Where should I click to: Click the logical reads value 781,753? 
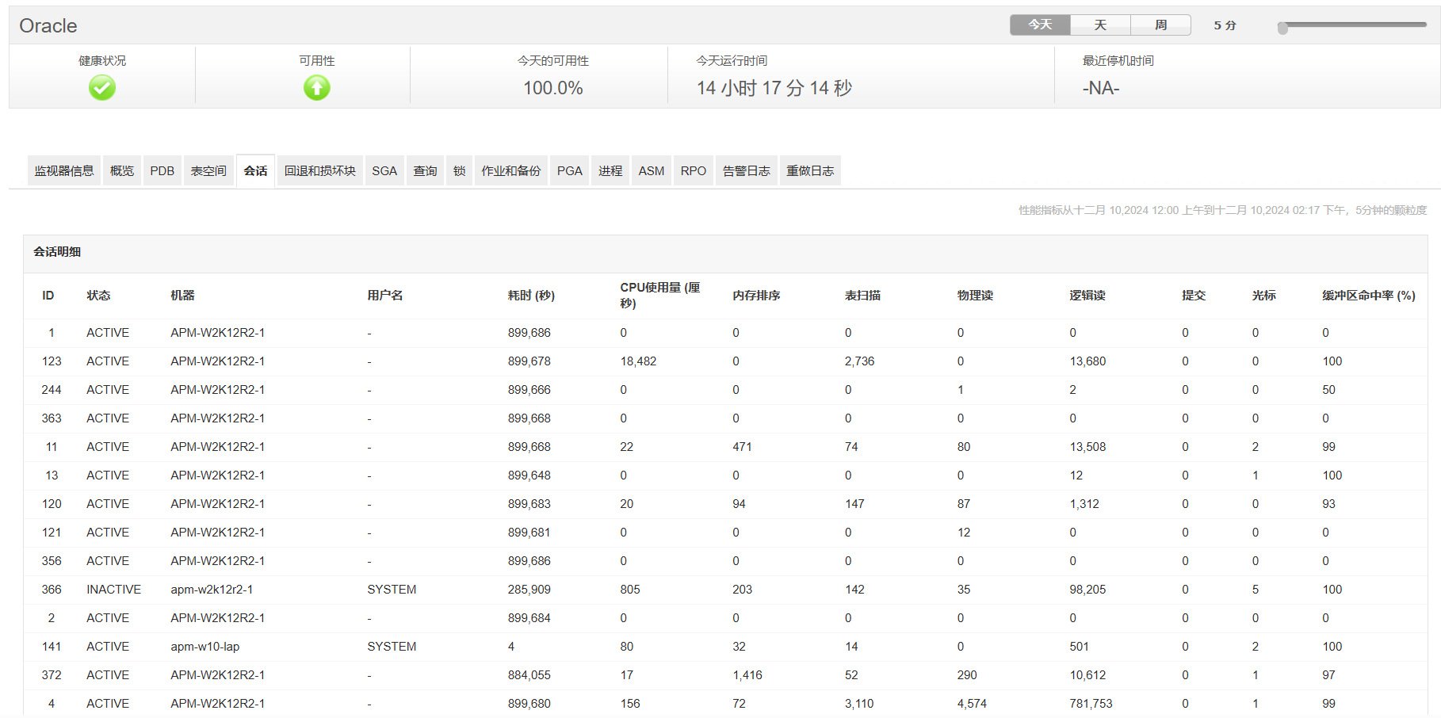click(1091, 704)
